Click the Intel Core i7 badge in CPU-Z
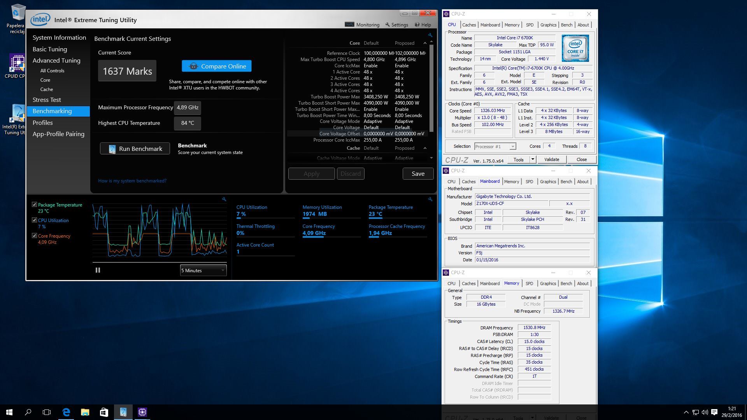The height and width of the screenshot is (420, 747). pyautogui.click(x=575, y=48)
